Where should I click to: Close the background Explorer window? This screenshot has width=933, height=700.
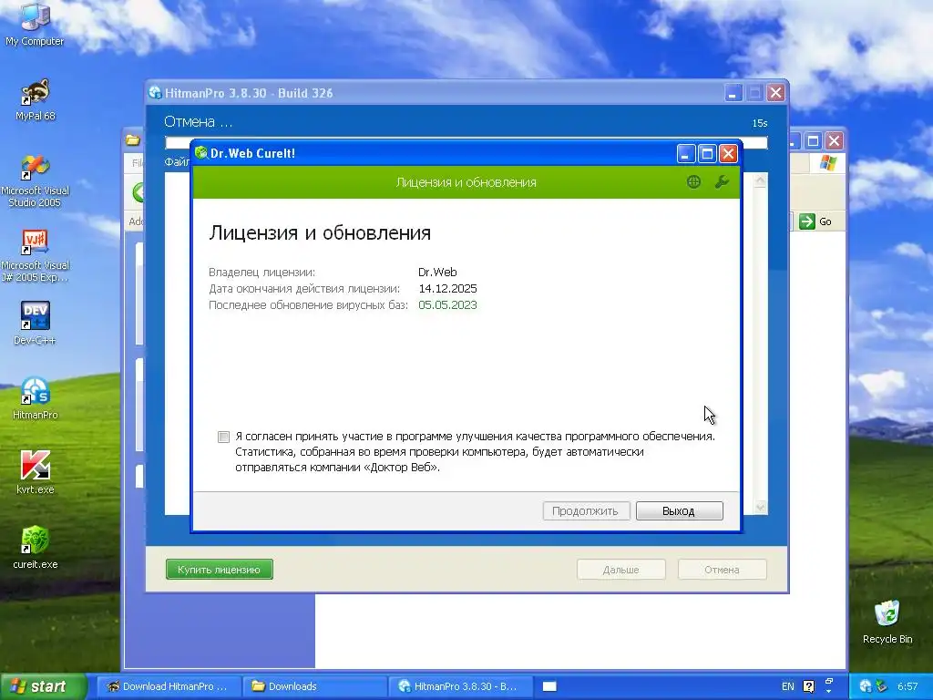[835, 141]
